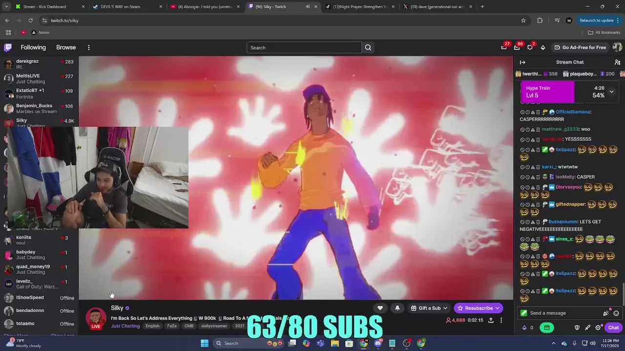Screen dimensions: 625x351
Task: Open stream options three-dot menu
Action: [501, 320]
